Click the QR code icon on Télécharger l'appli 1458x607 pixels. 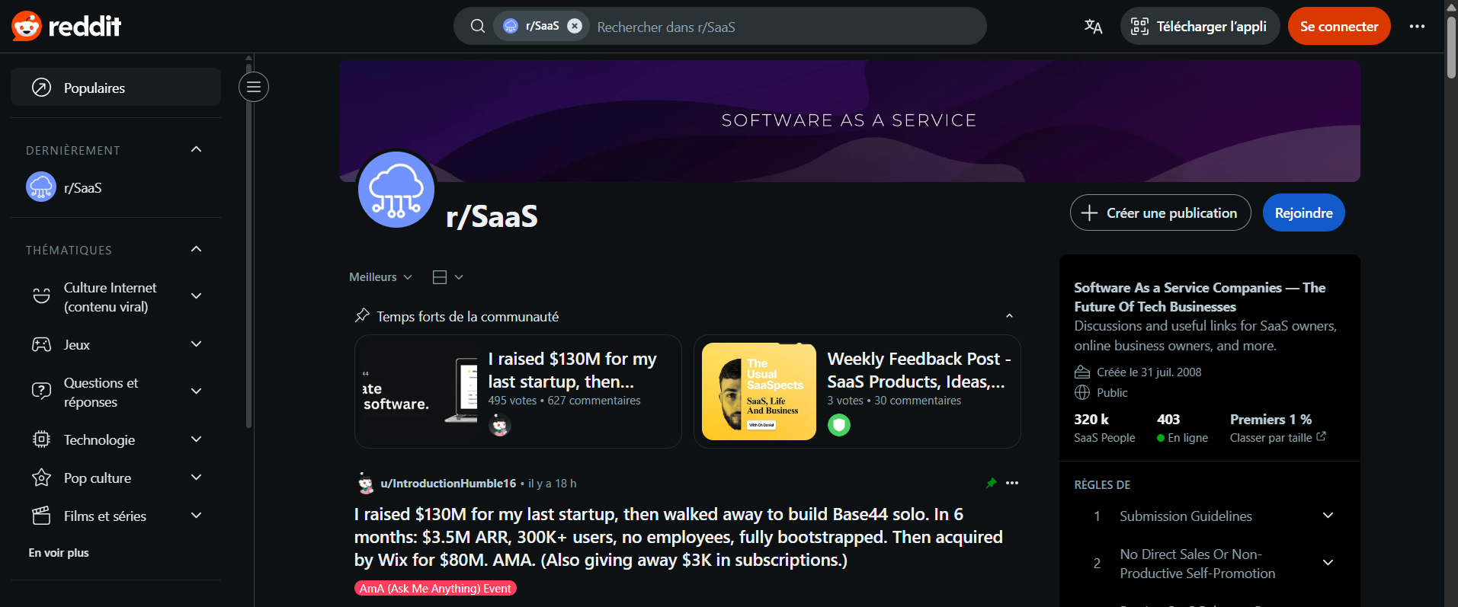coord(1139,25)
